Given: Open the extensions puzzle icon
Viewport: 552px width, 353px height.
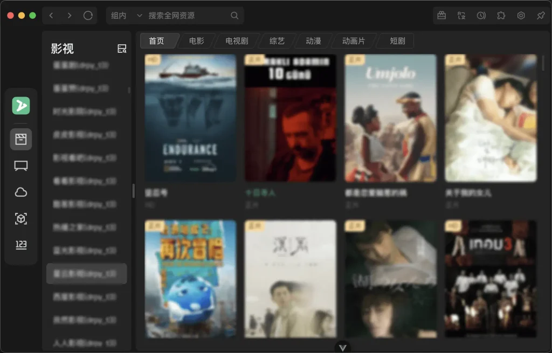Looking at the screenshot, I should tap(500, 15).
